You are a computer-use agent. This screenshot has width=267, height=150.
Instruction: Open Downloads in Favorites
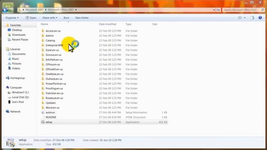point(19,35)
